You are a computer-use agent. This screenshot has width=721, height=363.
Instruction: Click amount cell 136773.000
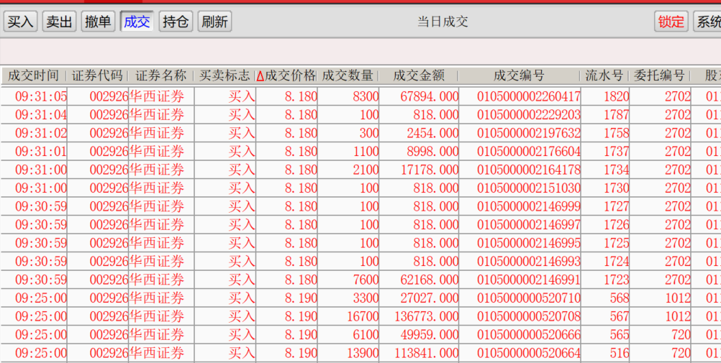(426, 316)
